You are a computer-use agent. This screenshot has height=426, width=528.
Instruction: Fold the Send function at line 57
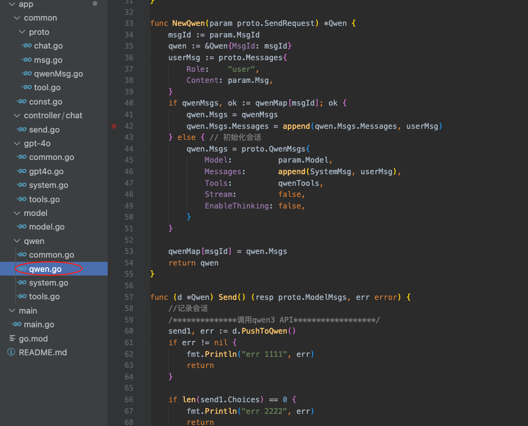[x=144, y=297]
